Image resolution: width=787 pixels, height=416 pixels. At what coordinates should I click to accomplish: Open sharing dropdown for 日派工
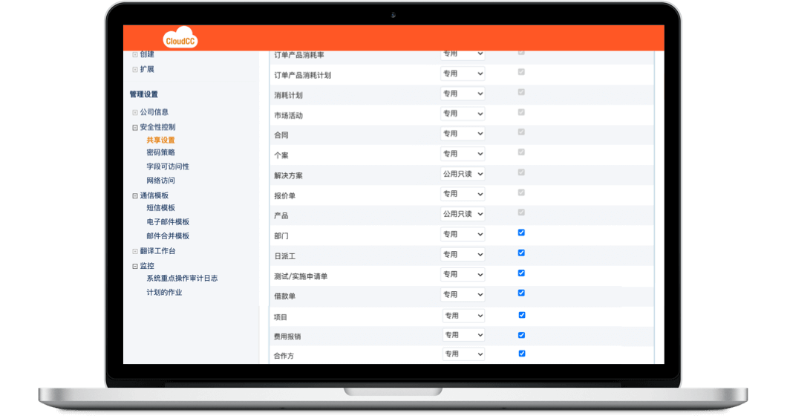(463, 254)
